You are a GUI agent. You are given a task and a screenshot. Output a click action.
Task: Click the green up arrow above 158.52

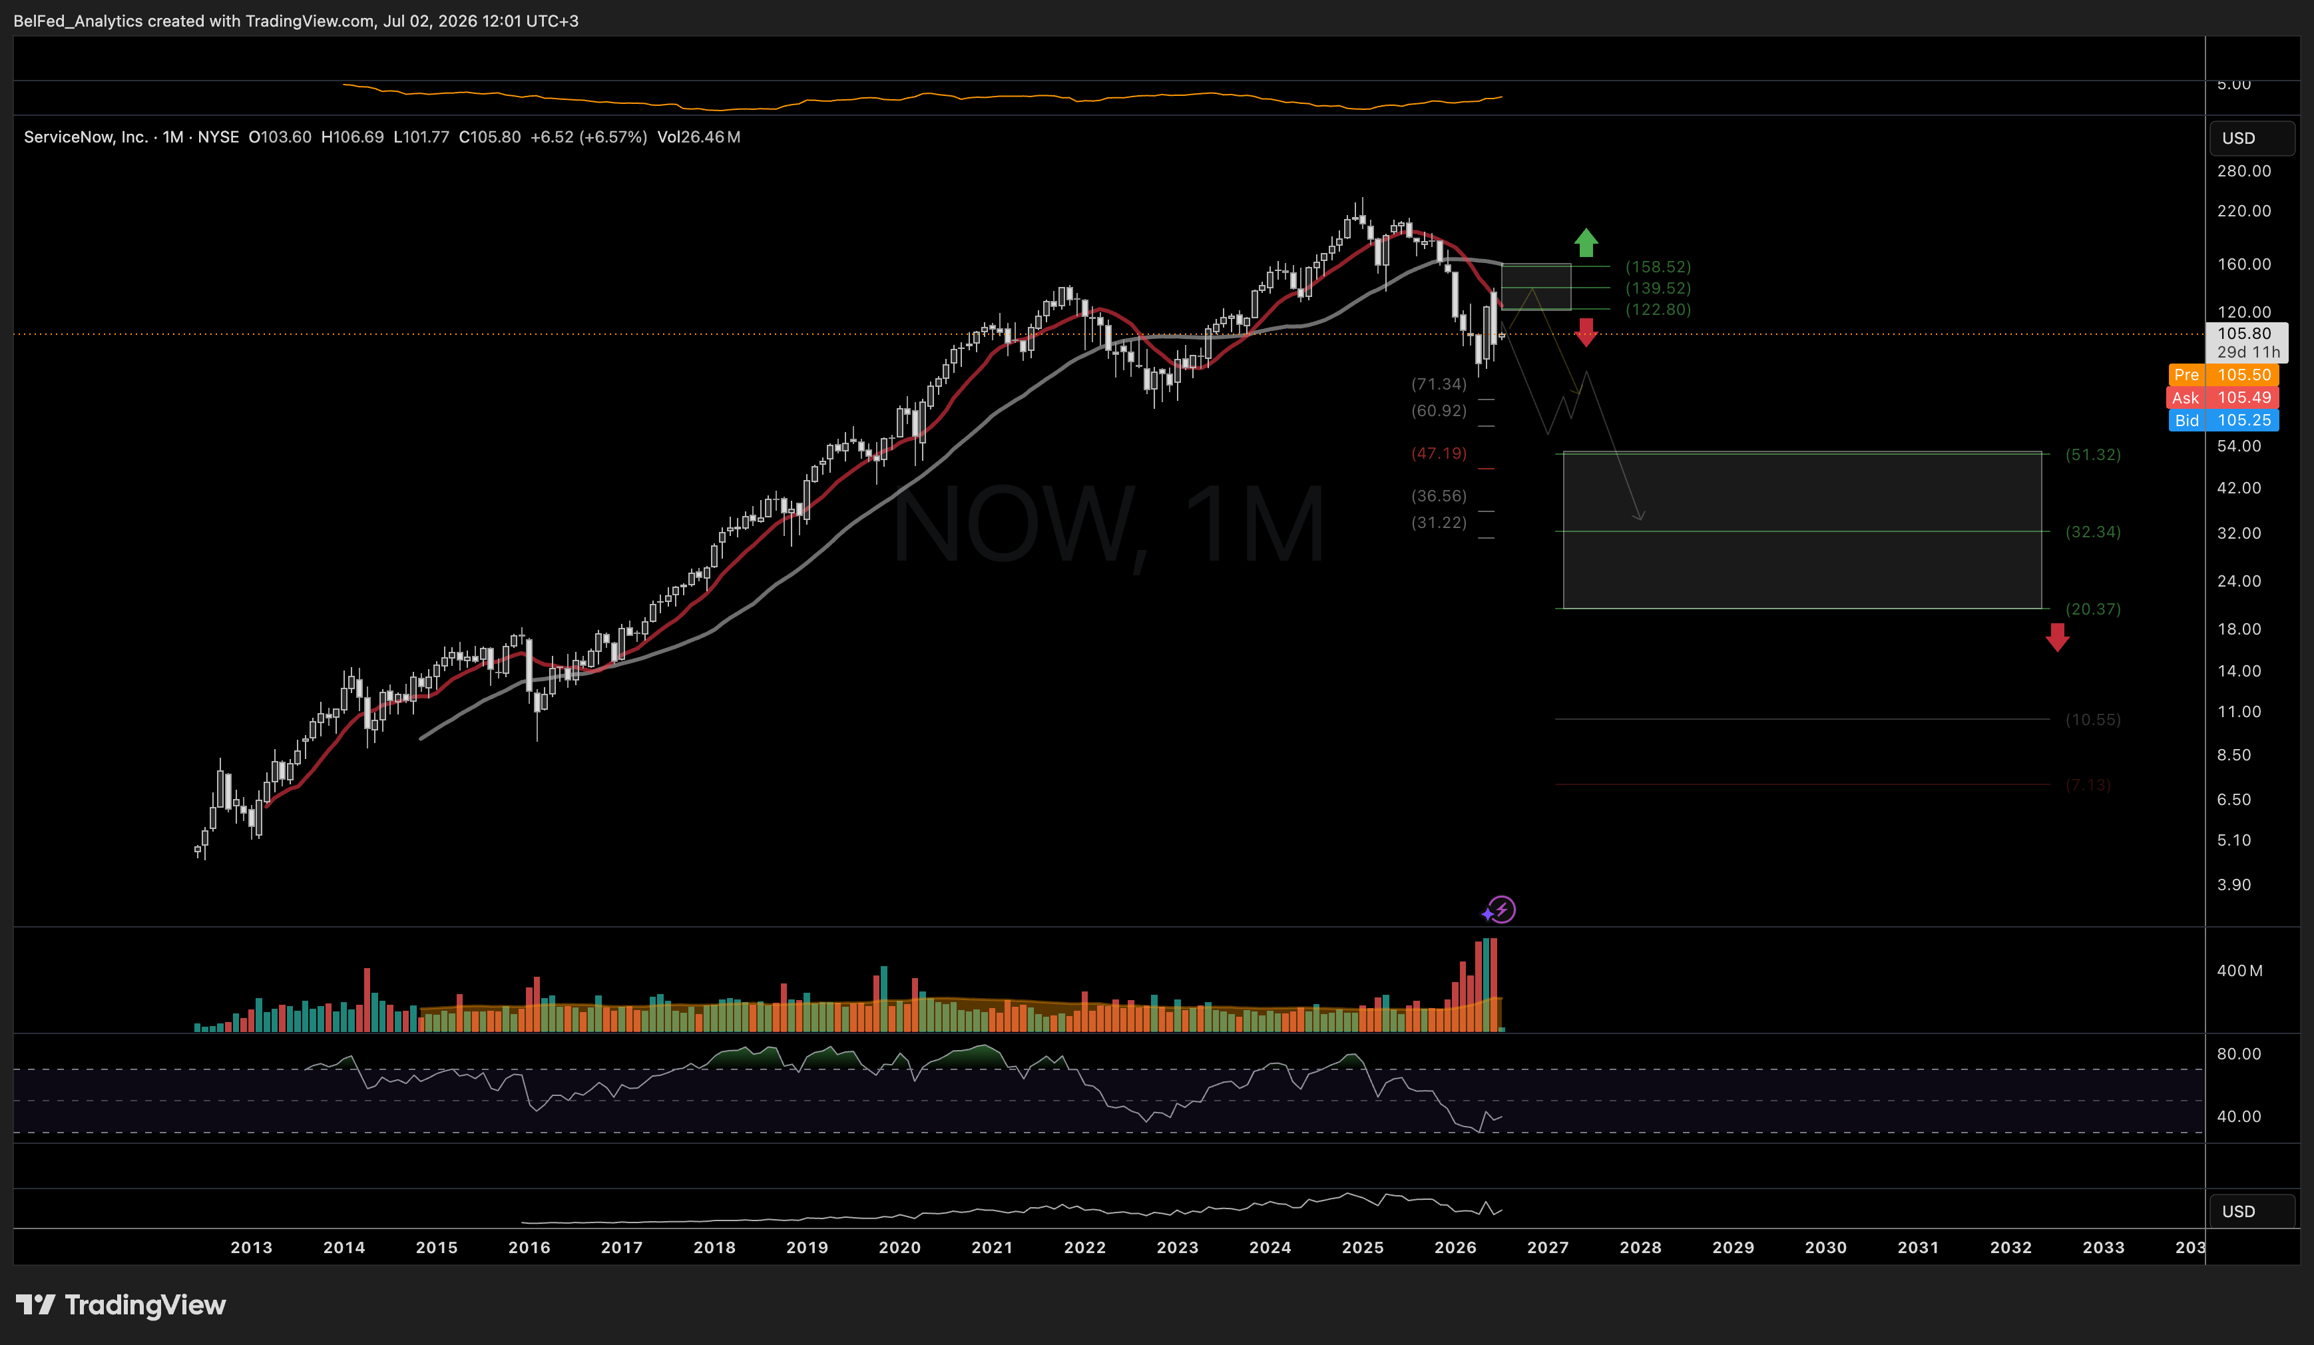click(1586, 242)
